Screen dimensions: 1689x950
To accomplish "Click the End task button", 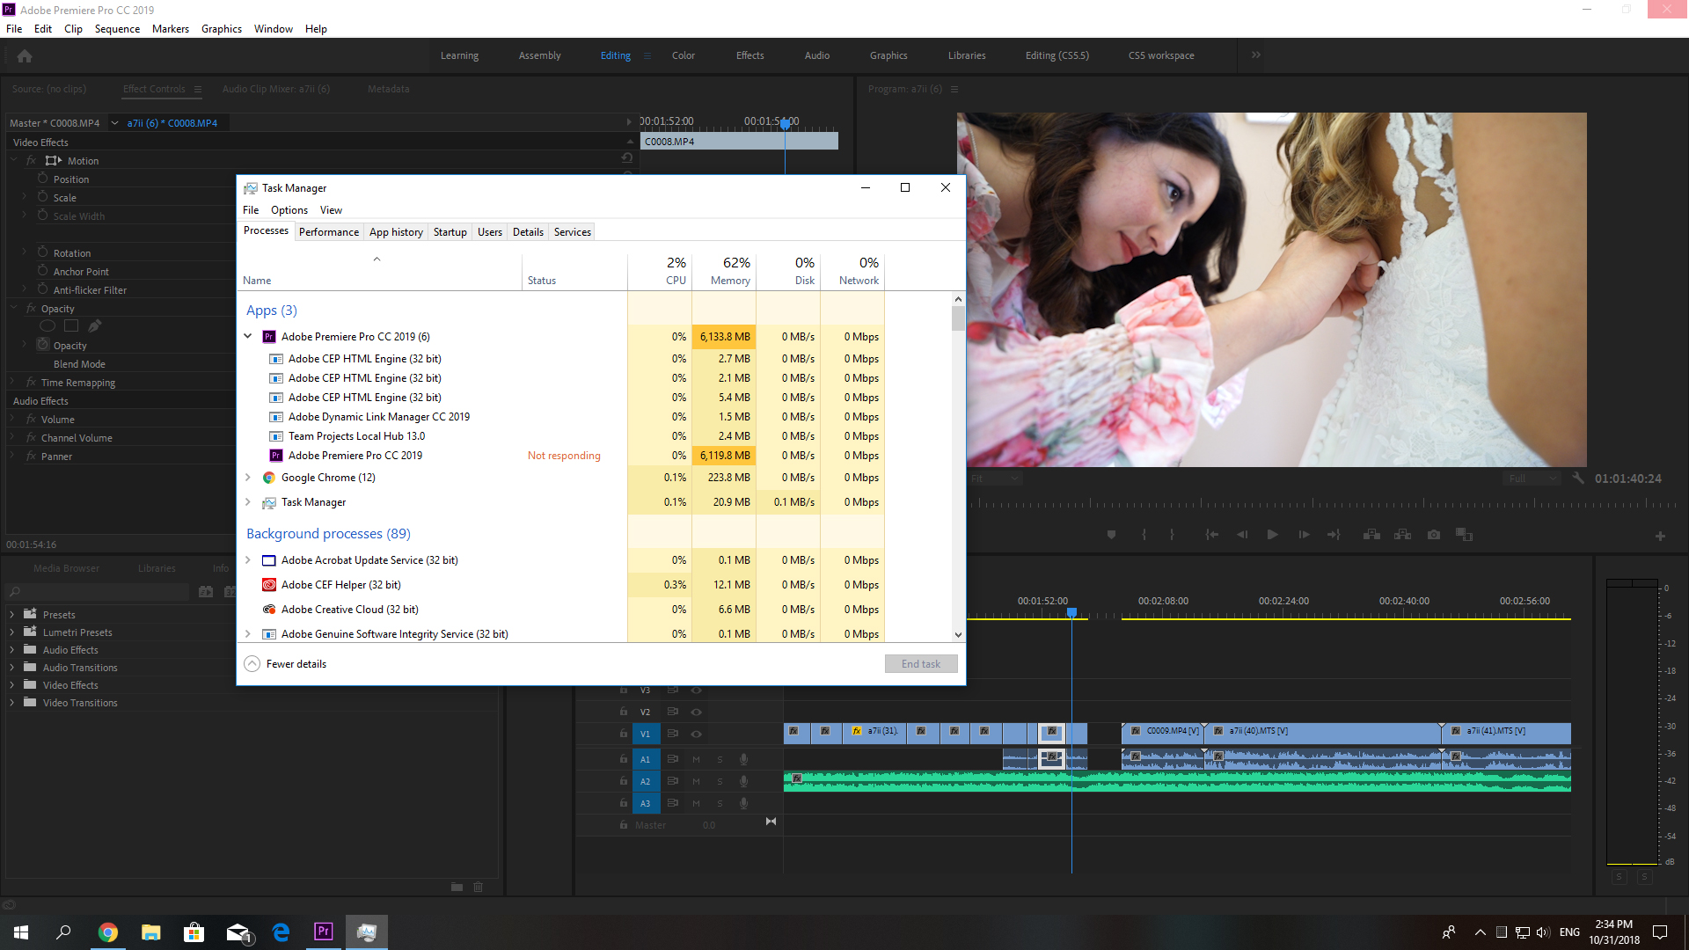I will point(921,664).
